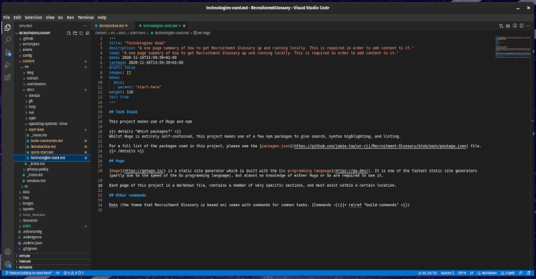
Task: Open the View menu
Action: tap(50, 17)
